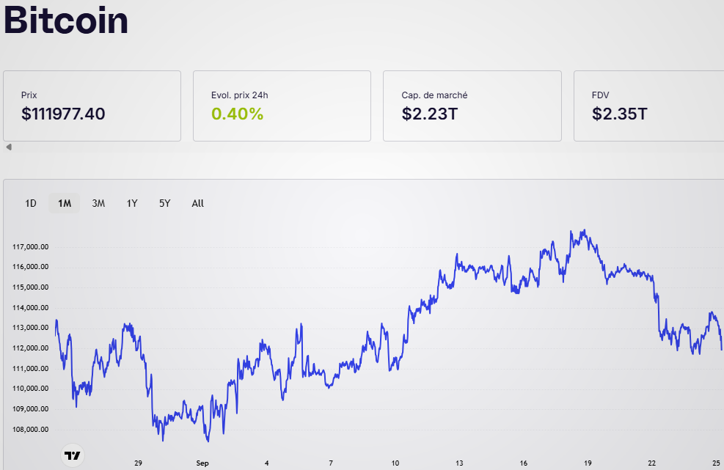The image size is (724, 470).
Task: Click the 29 date axis marker
Action: pos(138,463)
